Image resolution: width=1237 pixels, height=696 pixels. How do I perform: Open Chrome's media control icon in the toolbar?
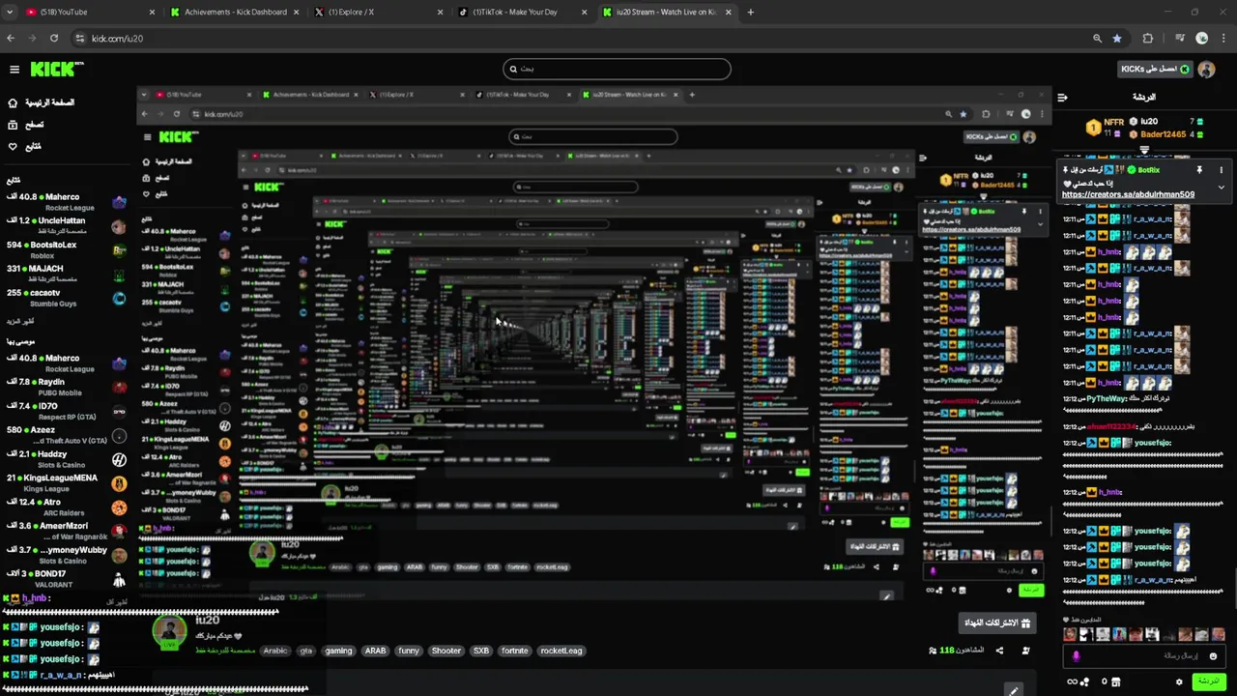tap(1180, 39)
